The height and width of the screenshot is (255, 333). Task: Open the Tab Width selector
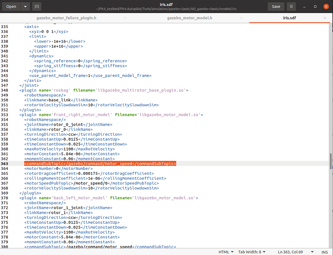(x=252, y=252)
